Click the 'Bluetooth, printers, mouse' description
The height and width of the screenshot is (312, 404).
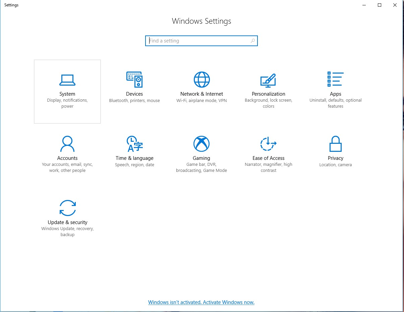[x=134, y=101]
